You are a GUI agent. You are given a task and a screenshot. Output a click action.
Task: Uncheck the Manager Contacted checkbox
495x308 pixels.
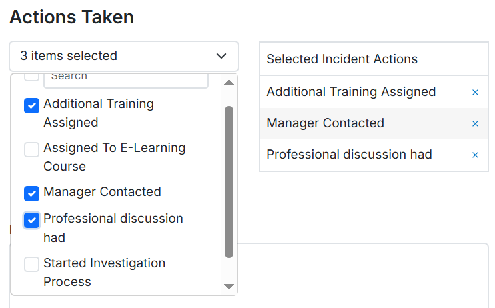[31, 193]
